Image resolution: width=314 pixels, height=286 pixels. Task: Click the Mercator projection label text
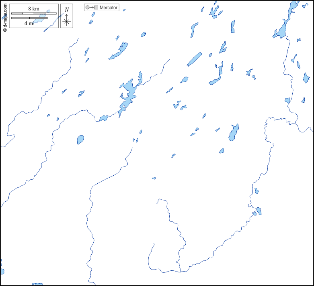pos(109,8)
